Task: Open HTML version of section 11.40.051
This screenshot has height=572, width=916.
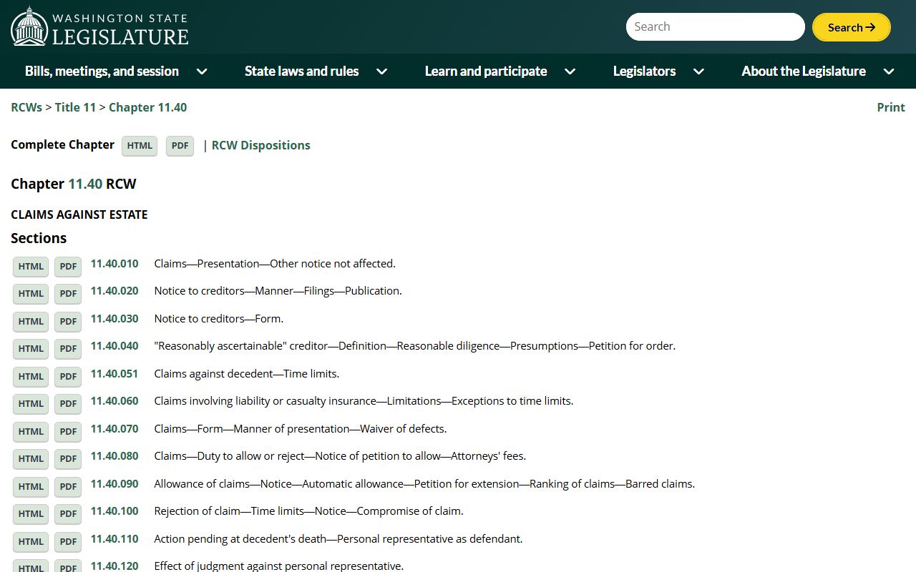Action: click(31, 376)
